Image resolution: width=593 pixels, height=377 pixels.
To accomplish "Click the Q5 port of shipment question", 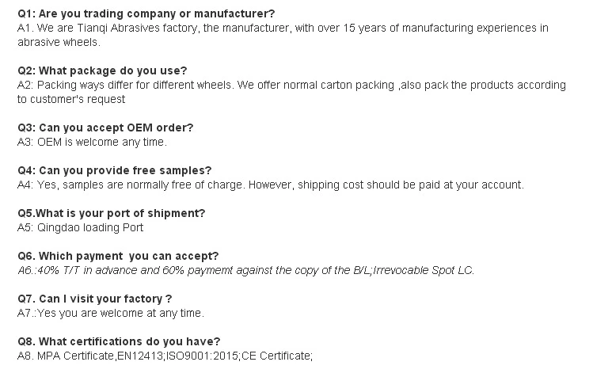I will (x=111, y=214).
